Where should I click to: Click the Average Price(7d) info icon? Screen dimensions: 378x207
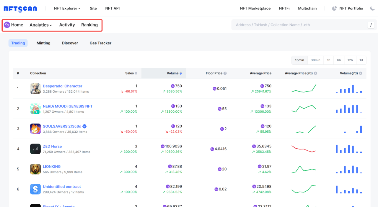[315, 73]
